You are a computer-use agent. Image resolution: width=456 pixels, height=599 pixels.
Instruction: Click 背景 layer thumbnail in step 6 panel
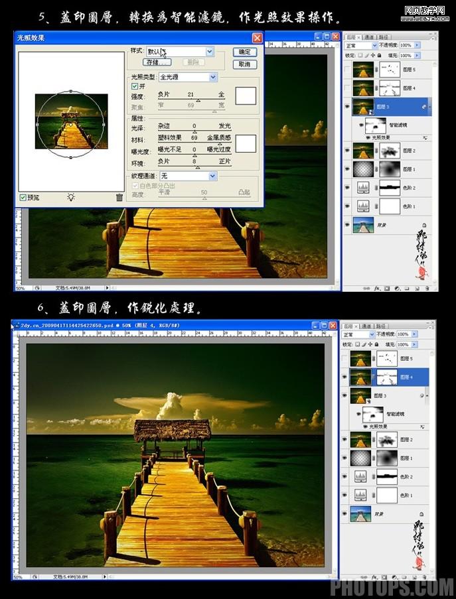point(360,513)
